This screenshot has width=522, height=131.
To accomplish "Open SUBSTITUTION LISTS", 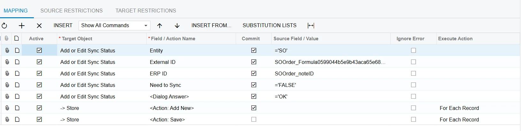I will click(269, 26).
